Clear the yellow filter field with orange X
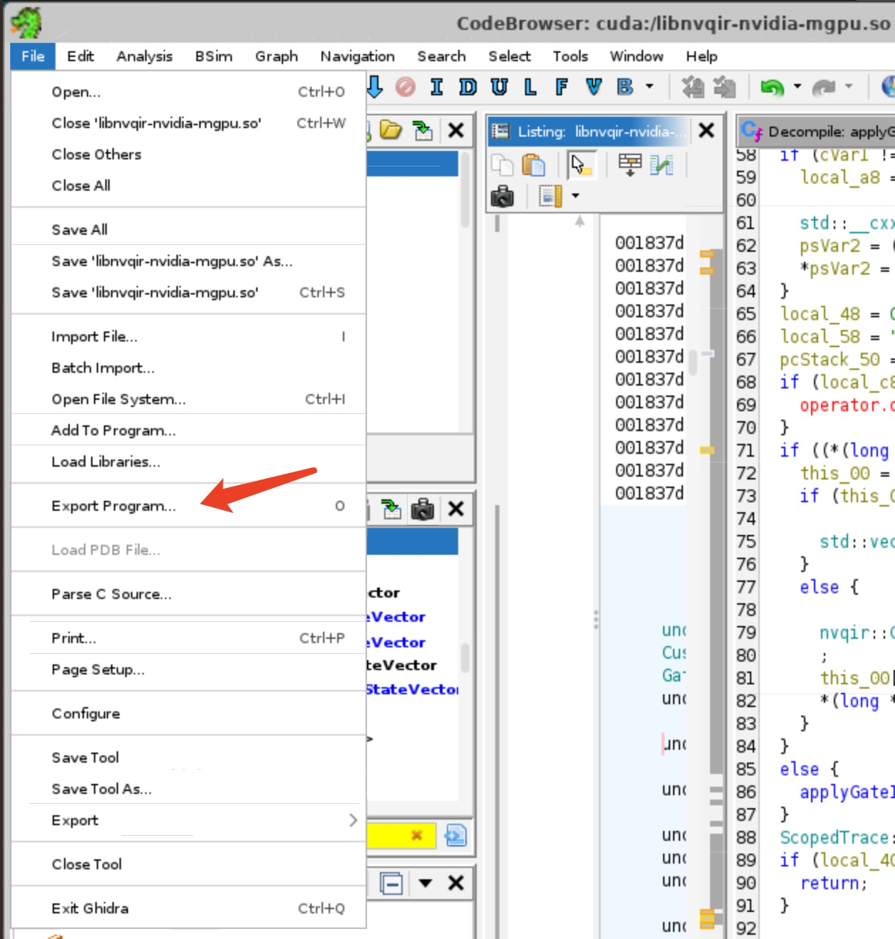895x939 pixels. pos(416,835)
